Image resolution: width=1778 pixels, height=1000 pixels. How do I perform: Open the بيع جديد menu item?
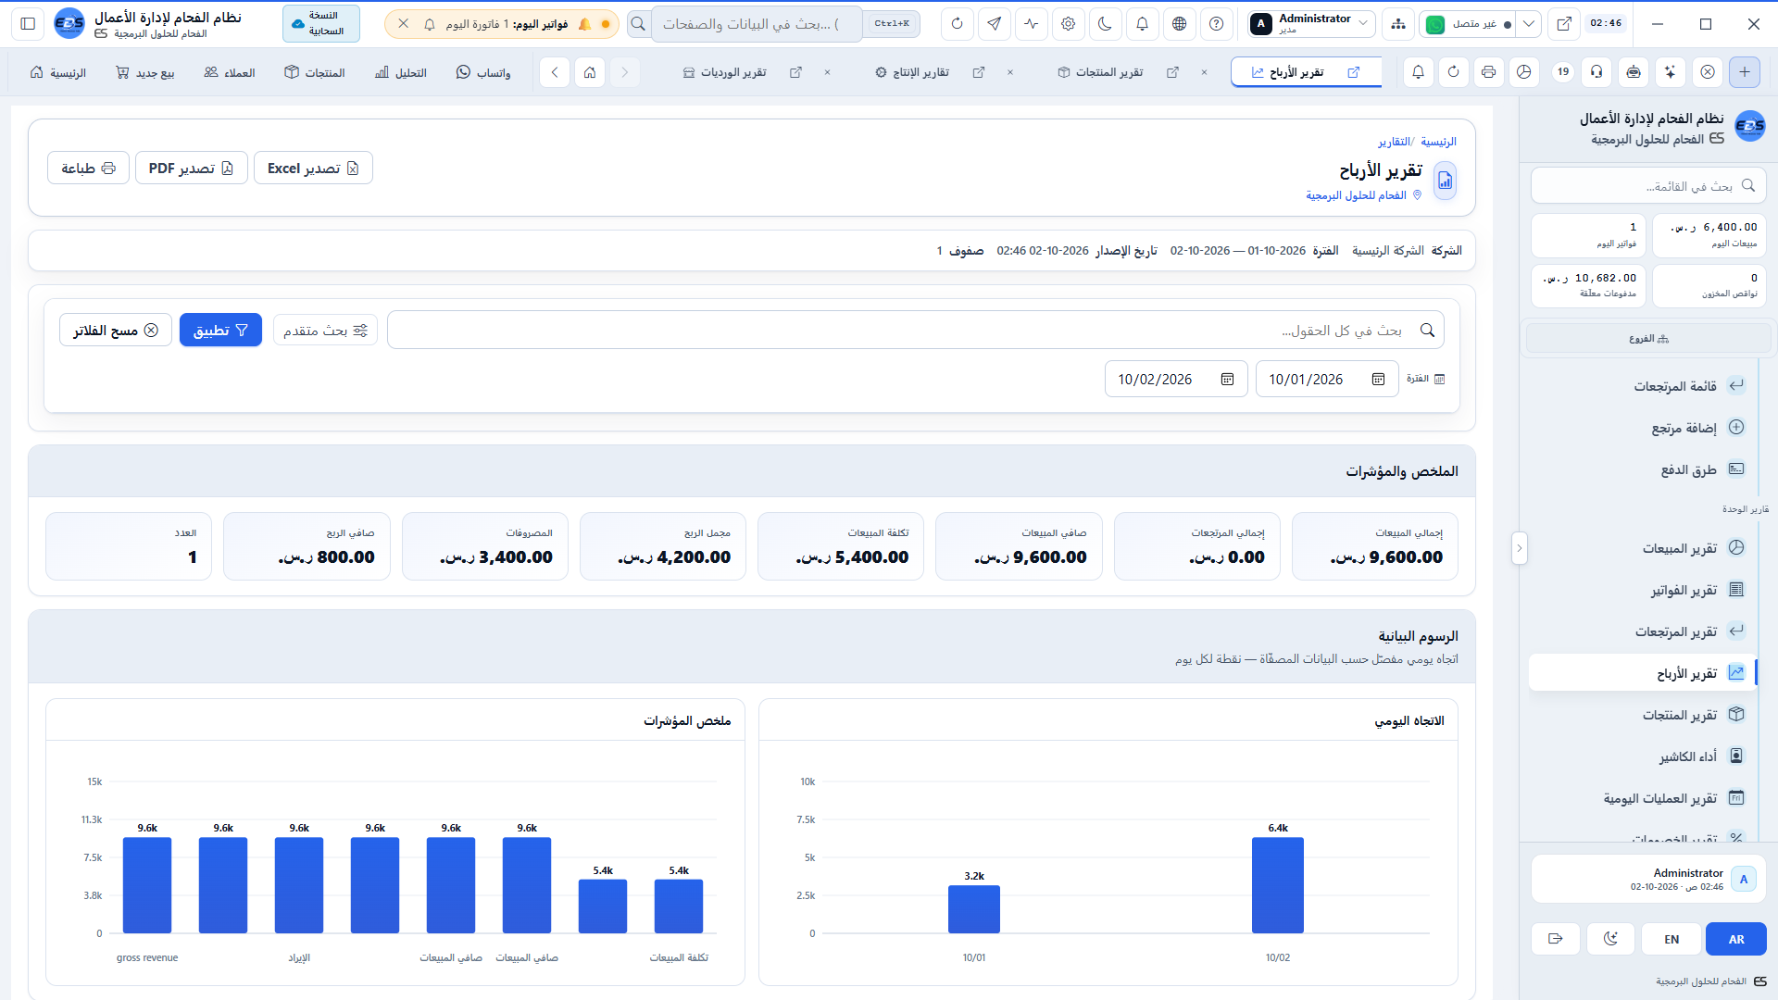point(145,72)
